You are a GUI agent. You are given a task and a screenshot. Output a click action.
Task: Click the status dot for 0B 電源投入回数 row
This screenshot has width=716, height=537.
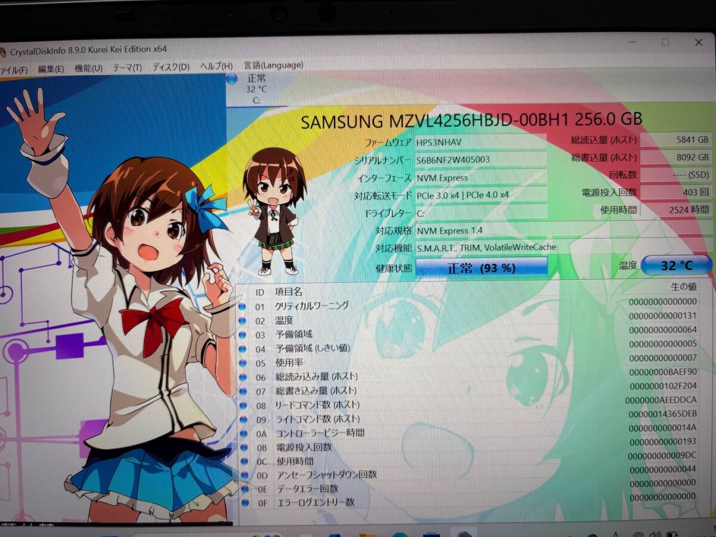[243, 448]
